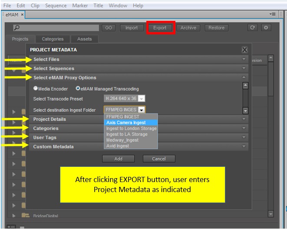Choose Avid Ingest option
287x229 pixels.
(x=131, y=146)
